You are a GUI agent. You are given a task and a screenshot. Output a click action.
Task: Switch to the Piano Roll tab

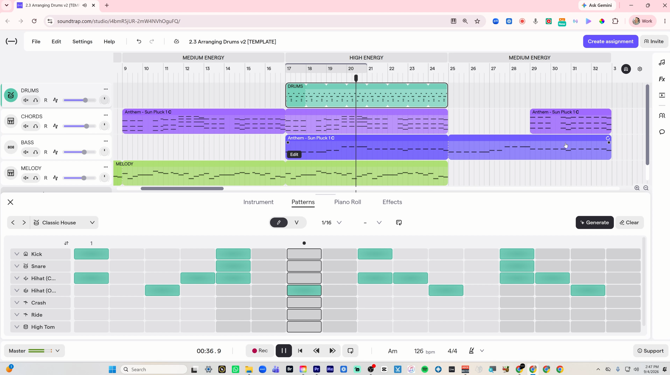click(348, 202)
